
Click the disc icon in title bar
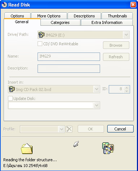4,5
